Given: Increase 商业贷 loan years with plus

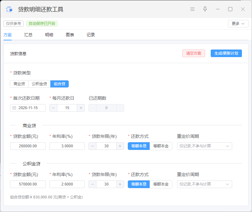Looking at the screenshot, I should (x=120, y=146).
